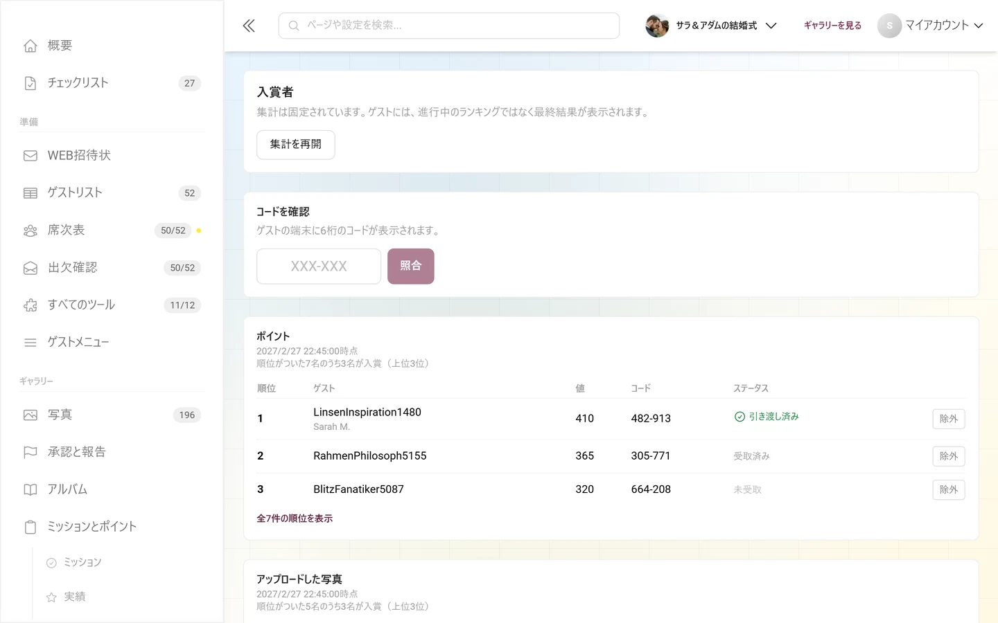Click guest name BlitzFanatiker5087

(358, 489)
